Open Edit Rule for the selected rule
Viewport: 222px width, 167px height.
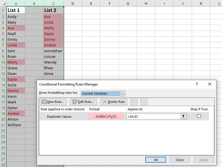[x=83, y=102]
